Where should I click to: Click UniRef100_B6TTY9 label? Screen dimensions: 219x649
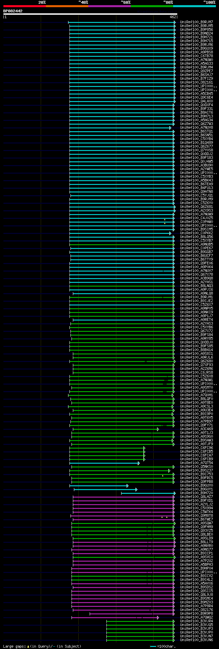(x=196, y=260)
